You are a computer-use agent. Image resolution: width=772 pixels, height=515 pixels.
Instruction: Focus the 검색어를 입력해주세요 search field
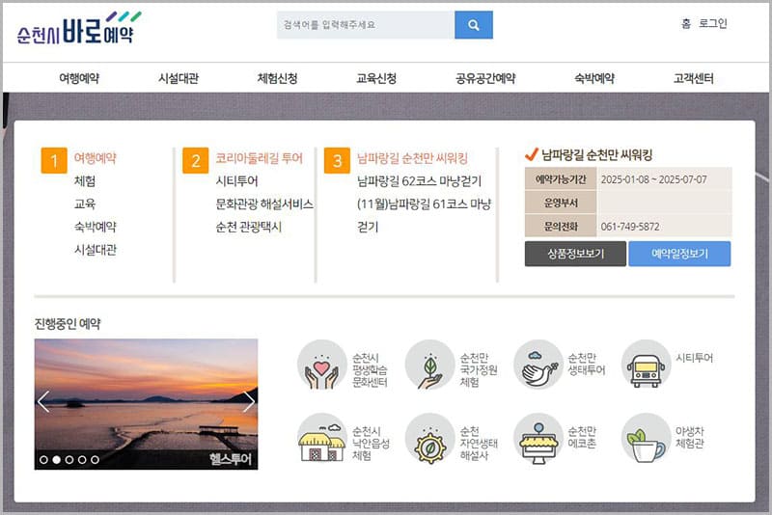click(365, 25)
